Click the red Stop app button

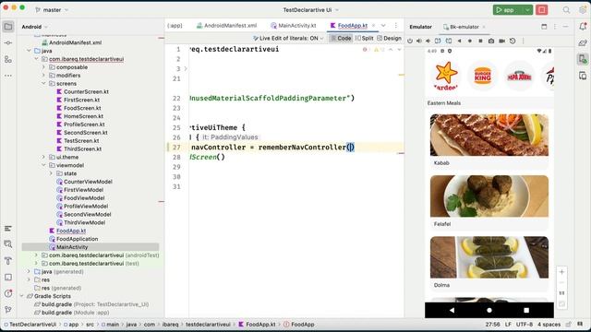point(542,10)
